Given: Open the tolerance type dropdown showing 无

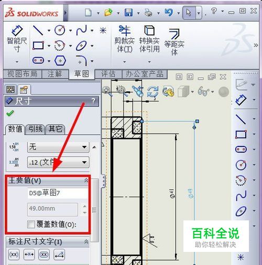Looking at the screenshot, I should coord(58,147).
